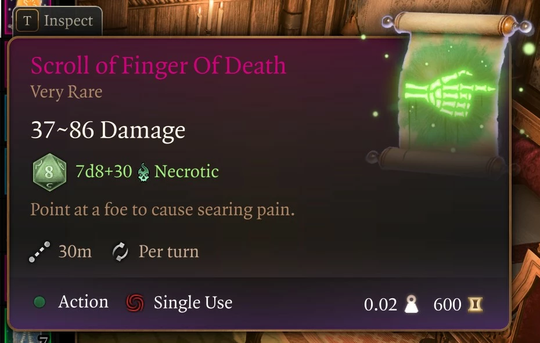Click the dotted range icon beside 30m
This screenshot has height=343, width=540.
pyautogui.click(x=39, y=252)
